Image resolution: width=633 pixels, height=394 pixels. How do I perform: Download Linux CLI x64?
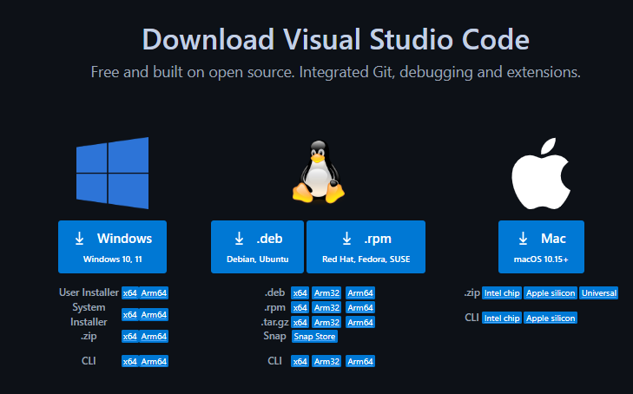pyautogui.click(x=300, y=361)
